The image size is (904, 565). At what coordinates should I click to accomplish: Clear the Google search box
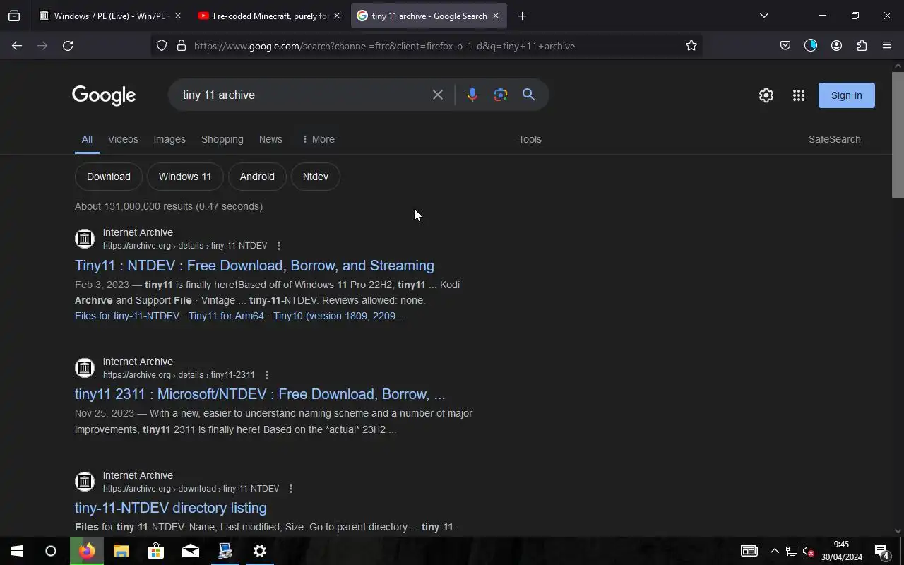(438, 95)
